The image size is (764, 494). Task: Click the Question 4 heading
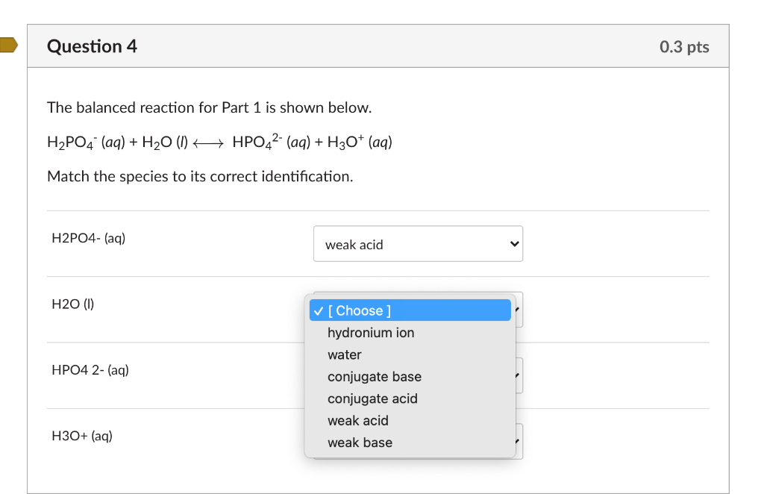coord(92,47)
